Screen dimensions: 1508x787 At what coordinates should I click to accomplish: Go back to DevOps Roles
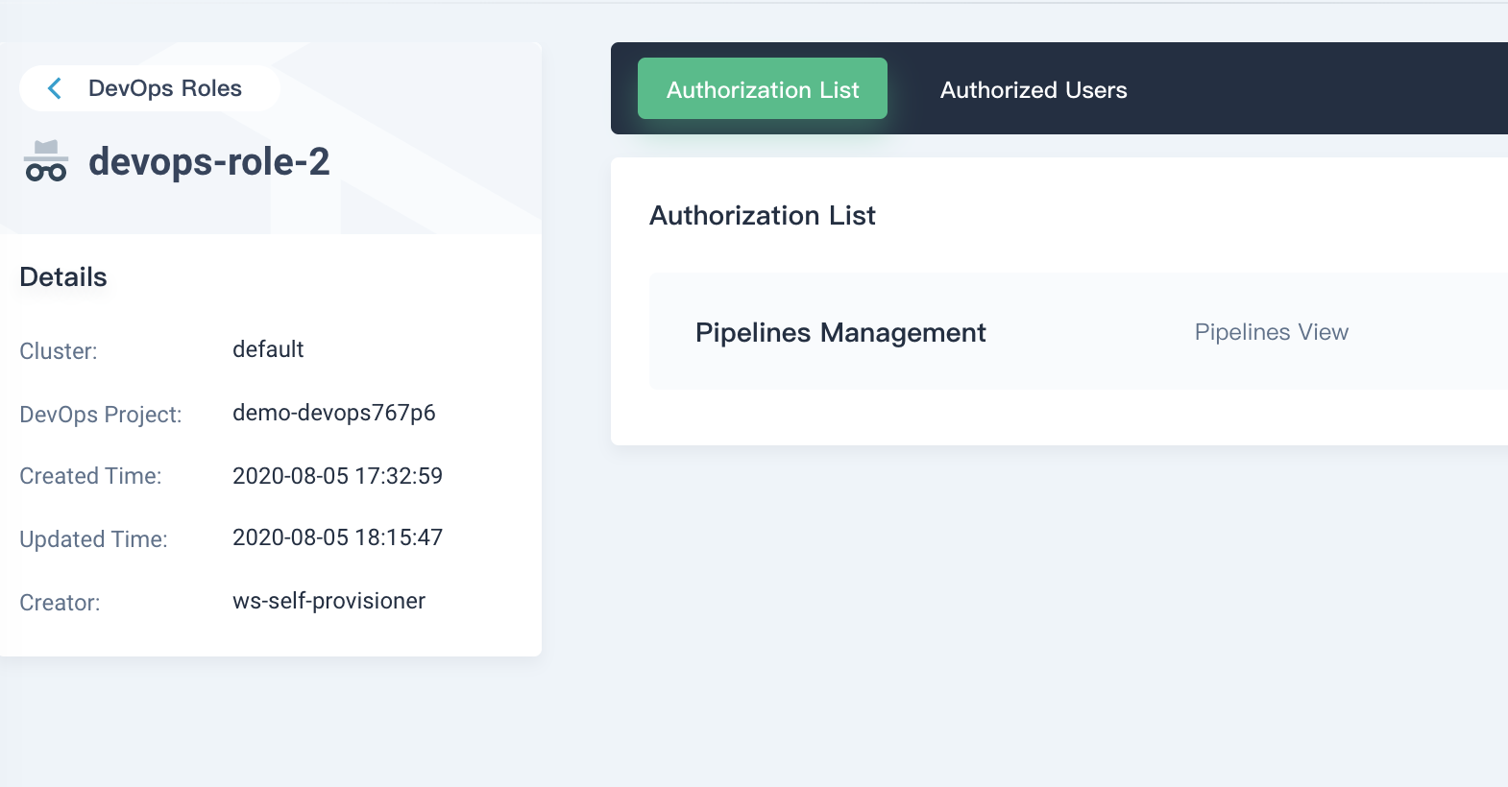click(x=150, y=88)
